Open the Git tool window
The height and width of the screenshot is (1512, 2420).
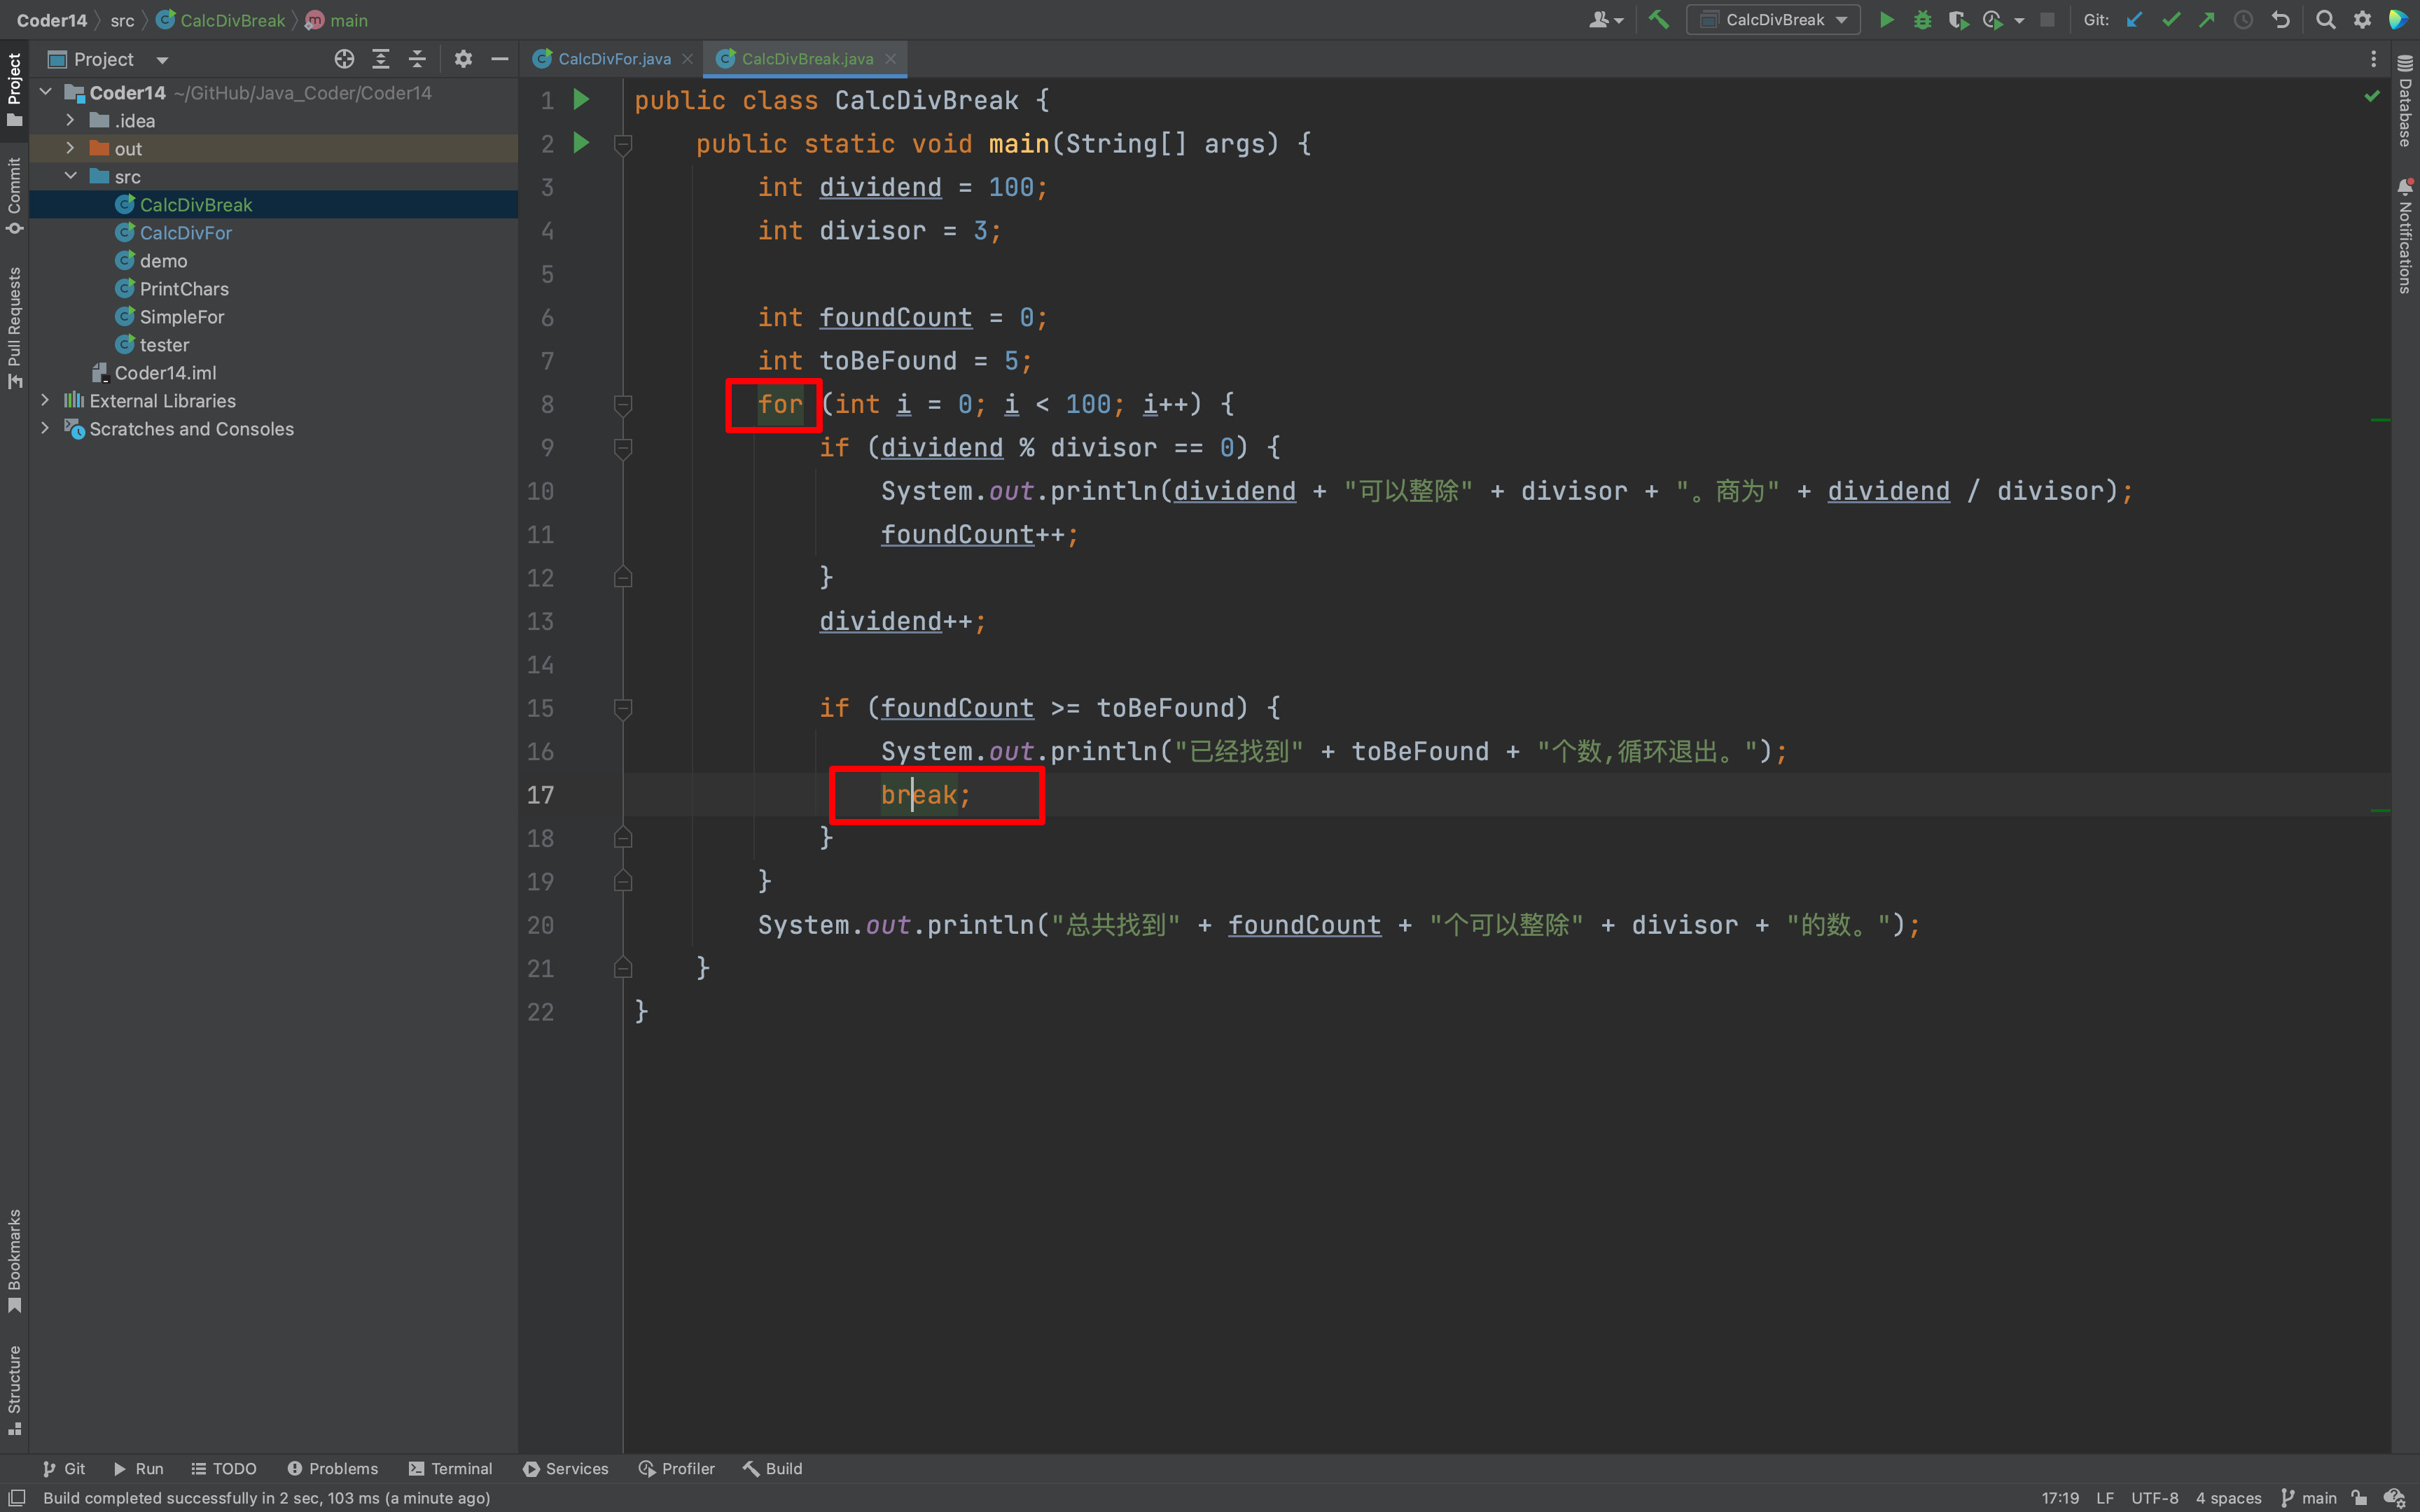pyautogui.click(x=63, y=1468)
